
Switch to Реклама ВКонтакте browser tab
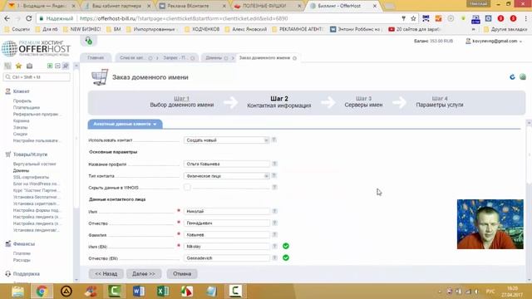[189, 6]
